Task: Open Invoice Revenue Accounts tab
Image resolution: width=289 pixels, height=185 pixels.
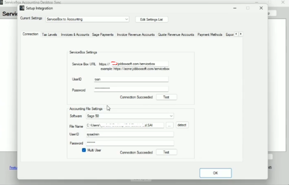Action: click(x=136, y=34)
